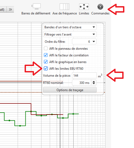Click the RT60 nominal 300 ms field
Screen dimensions: 134x148
click(x=82, y=83)
